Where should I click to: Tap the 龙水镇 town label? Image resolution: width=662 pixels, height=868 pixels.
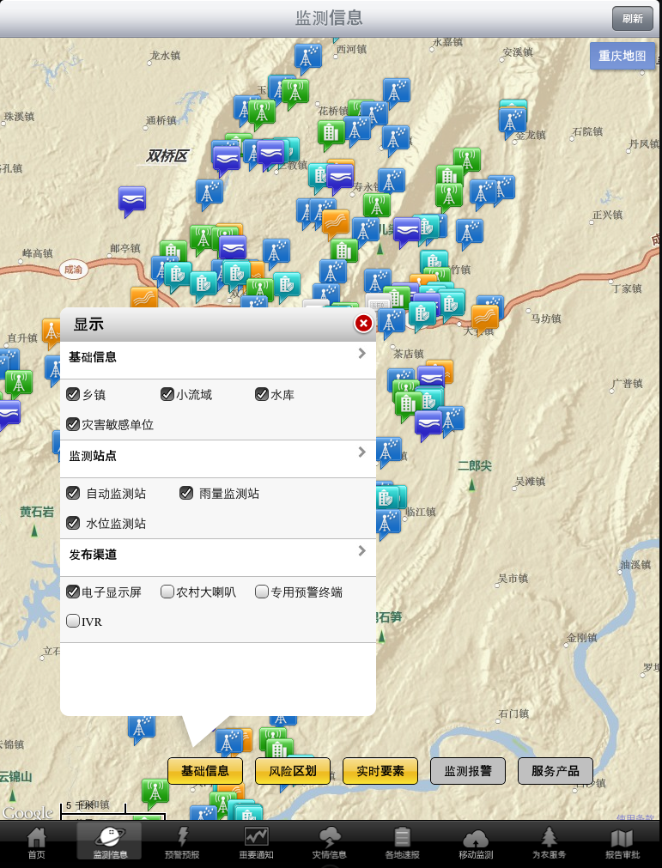pyautogui.click(x=165, y=56)
